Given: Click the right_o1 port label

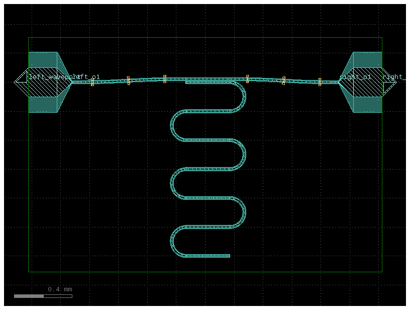Looking at the screenshot, I should (355, 77).
